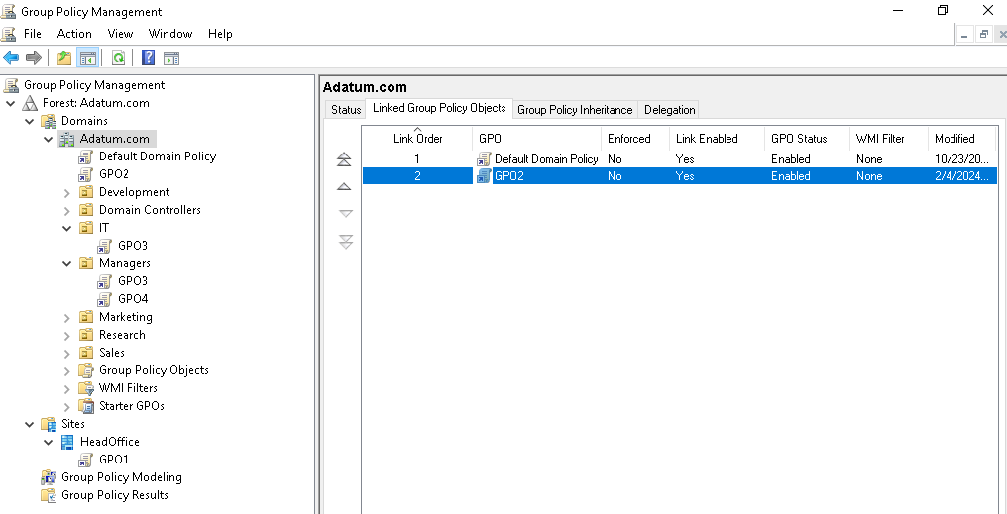This screenshot has height=514, width=1007.
Task: Sort by the Enforced column header
Action: (x=634, y=138)
